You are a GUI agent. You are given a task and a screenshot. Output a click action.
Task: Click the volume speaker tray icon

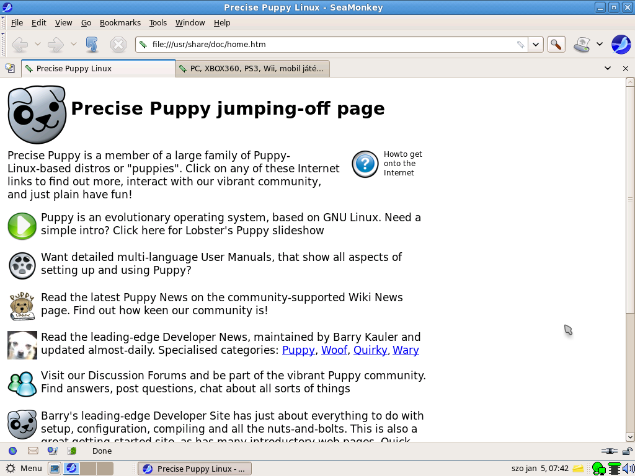[x=628, y=469]
